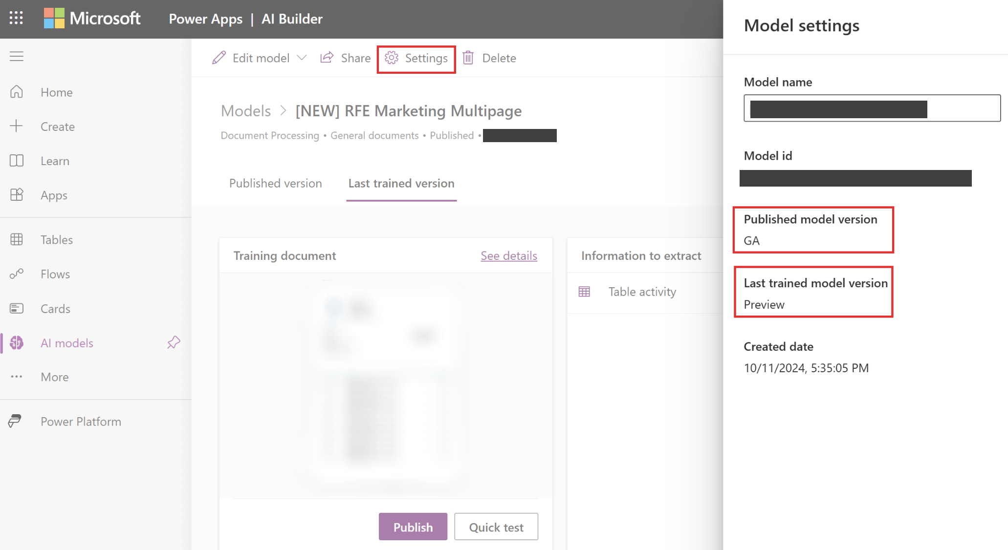This screenshot has width=1008, height=550.
Task: Click the Model name input field
Action: 872,107
